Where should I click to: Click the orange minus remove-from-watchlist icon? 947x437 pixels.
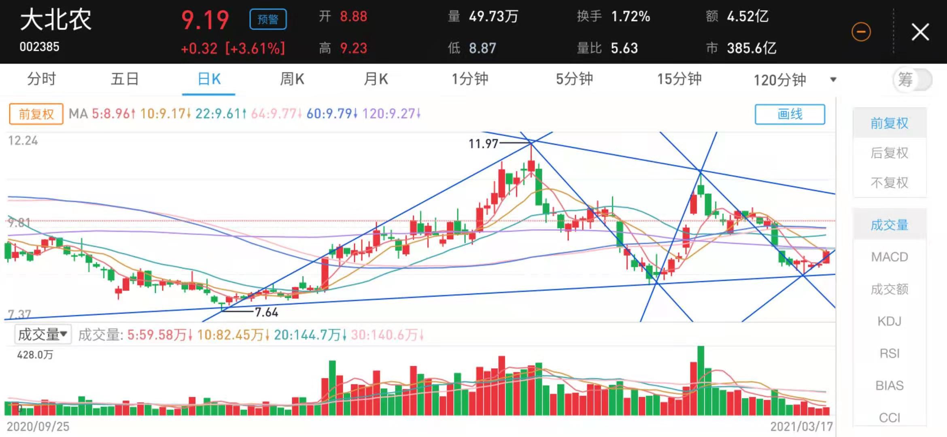click(861, 32)
